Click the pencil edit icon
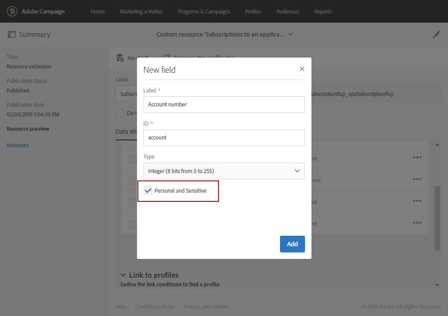Screen dimensions: 448x316 [x=436, y=34]
